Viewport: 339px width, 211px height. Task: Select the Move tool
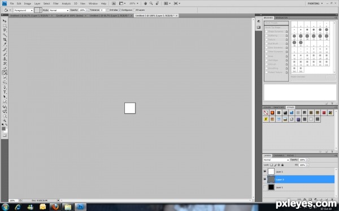coord(5,21)
